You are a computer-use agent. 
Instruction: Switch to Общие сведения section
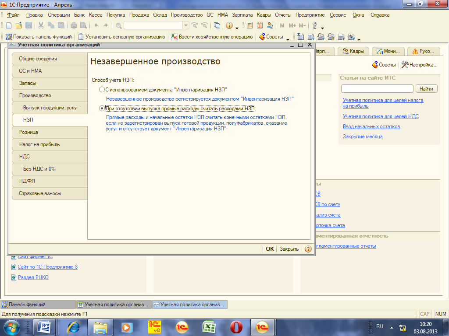tap(50, 59)
